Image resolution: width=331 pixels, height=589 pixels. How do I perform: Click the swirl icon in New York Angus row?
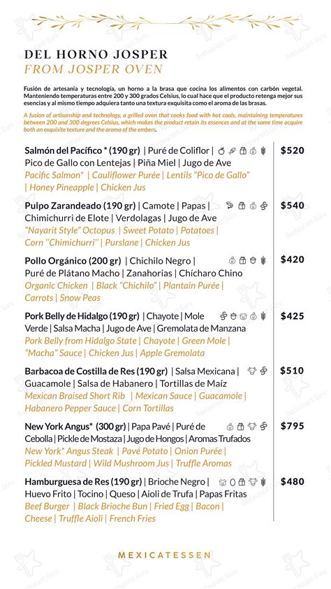(263, 426)
